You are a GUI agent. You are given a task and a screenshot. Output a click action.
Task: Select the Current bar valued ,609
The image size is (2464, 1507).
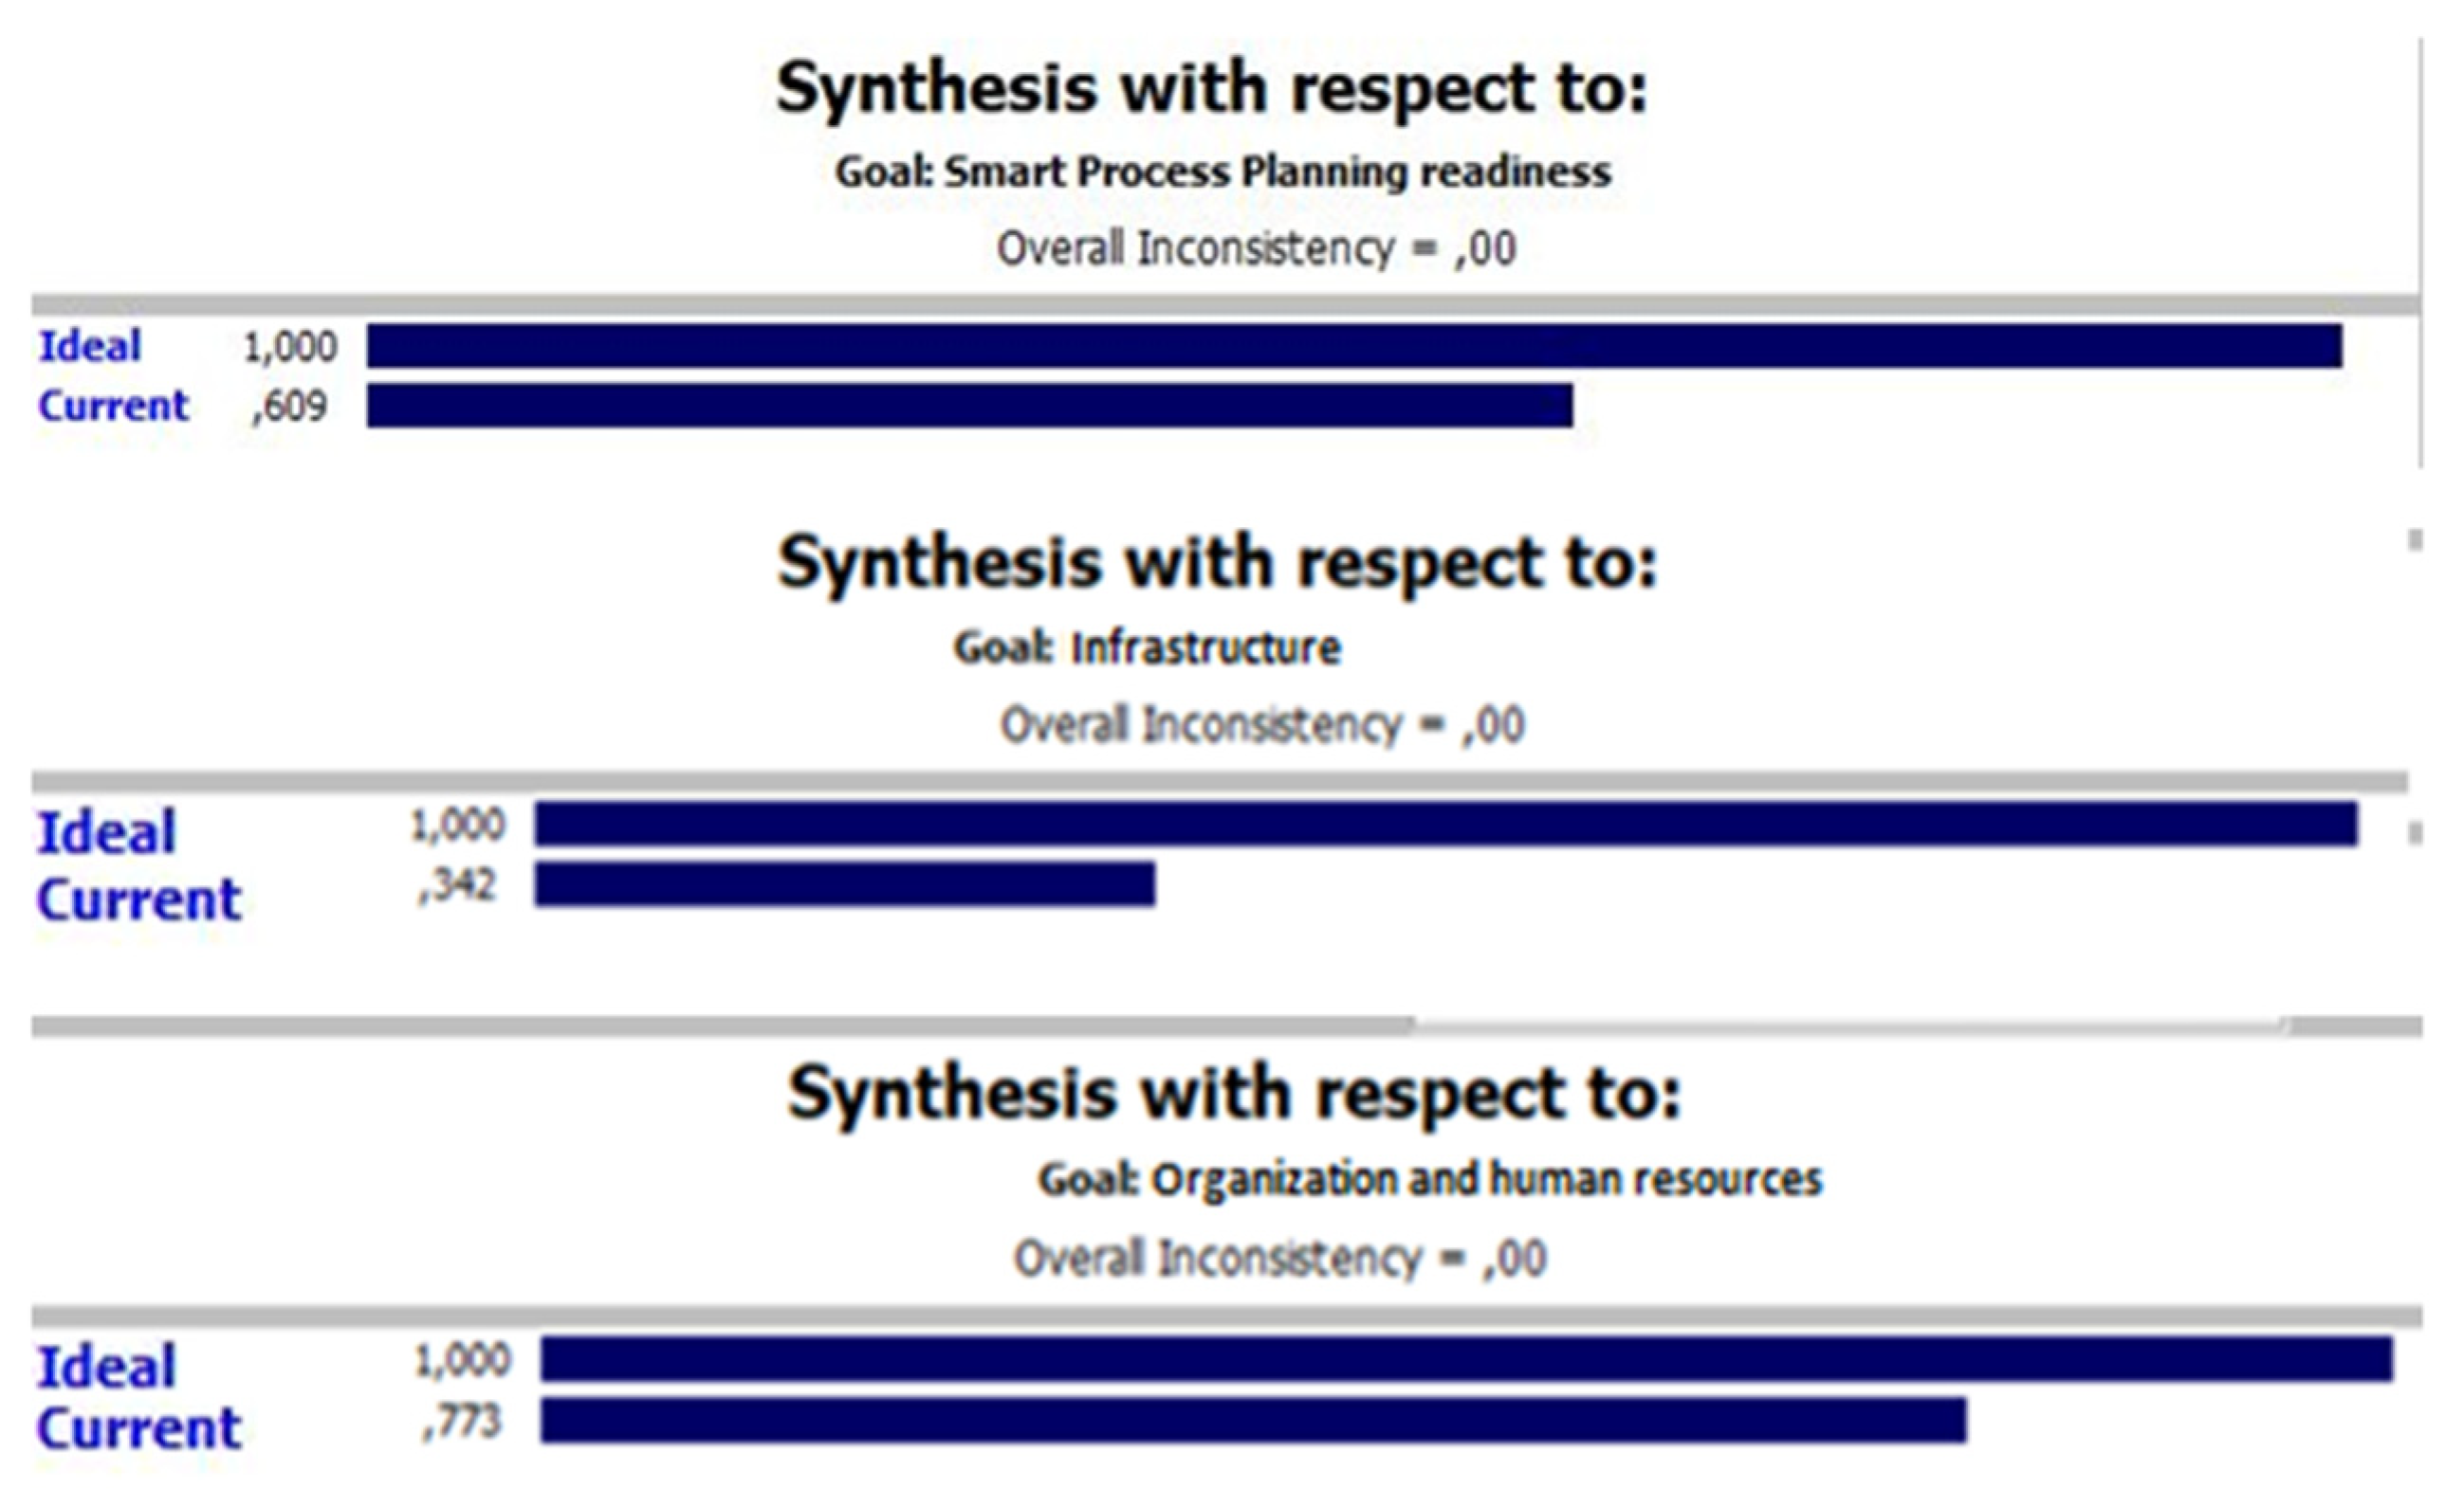pos(969,406)
